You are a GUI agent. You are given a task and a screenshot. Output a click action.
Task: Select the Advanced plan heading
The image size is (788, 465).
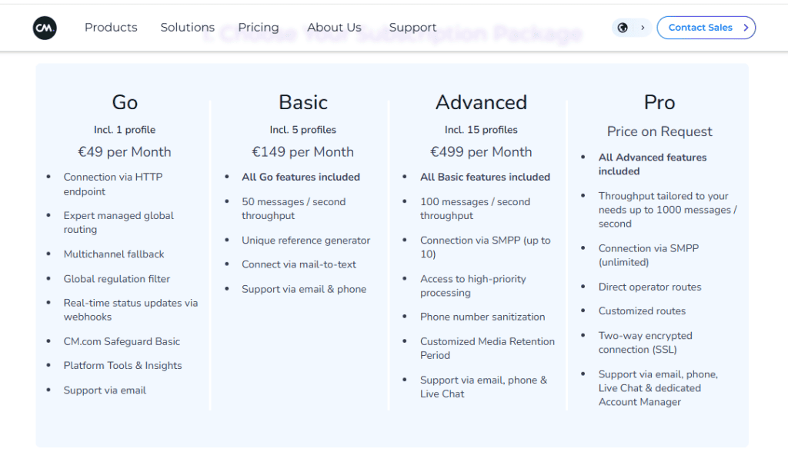[481, 102]
